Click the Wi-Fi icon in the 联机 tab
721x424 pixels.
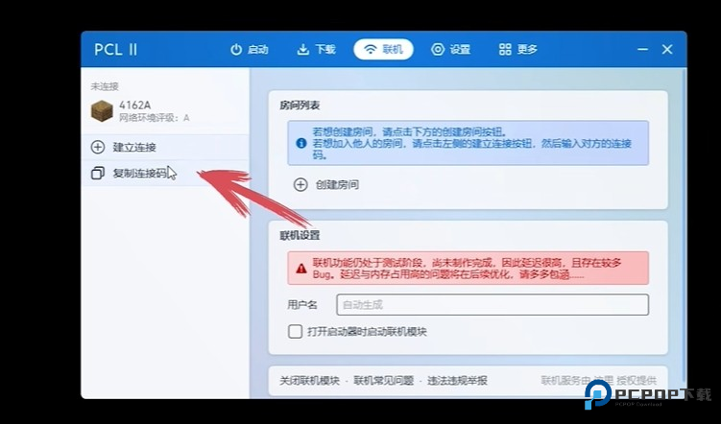coord(371,50)
